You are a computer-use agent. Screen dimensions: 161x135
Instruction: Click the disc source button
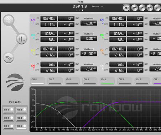[126, 8]
